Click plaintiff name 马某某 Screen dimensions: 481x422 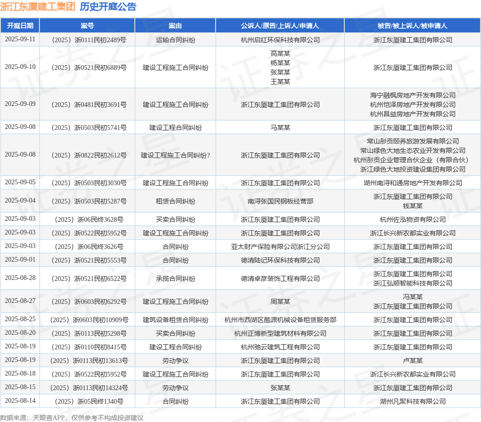click(x=280, y=128)
